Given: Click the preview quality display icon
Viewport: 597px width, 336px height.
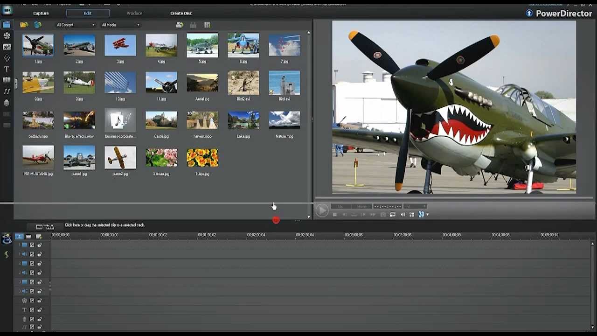Looking at the screenshot, I should click(x=393, y=215).
